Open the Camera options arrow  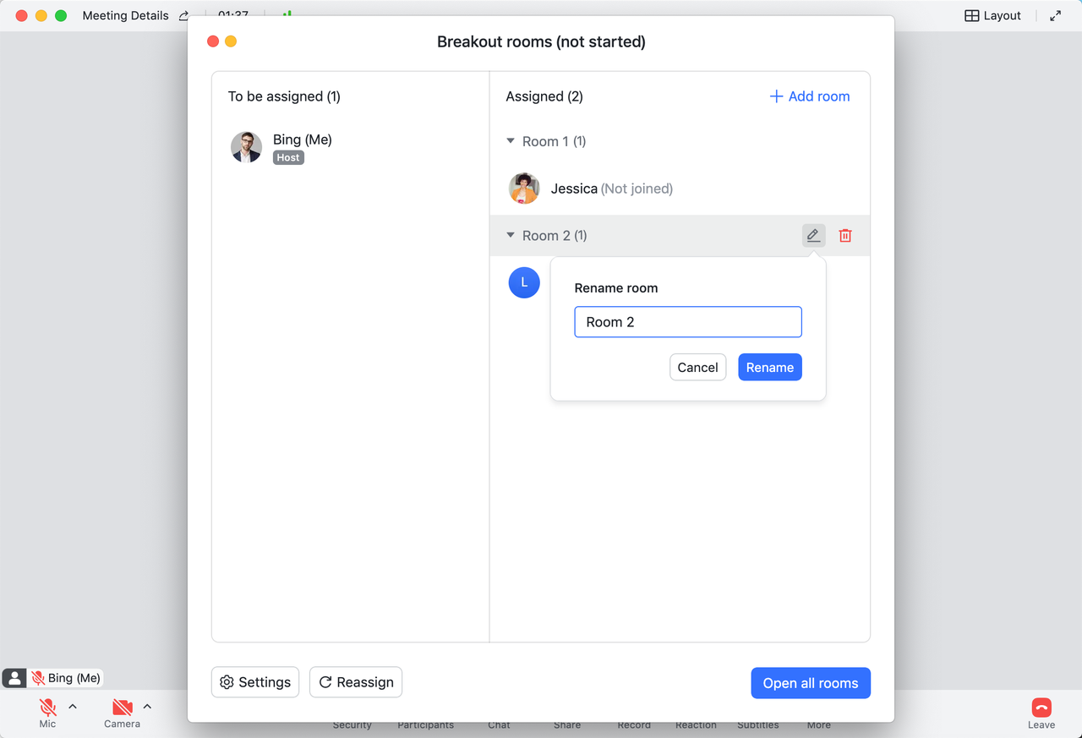pos(147,707)
